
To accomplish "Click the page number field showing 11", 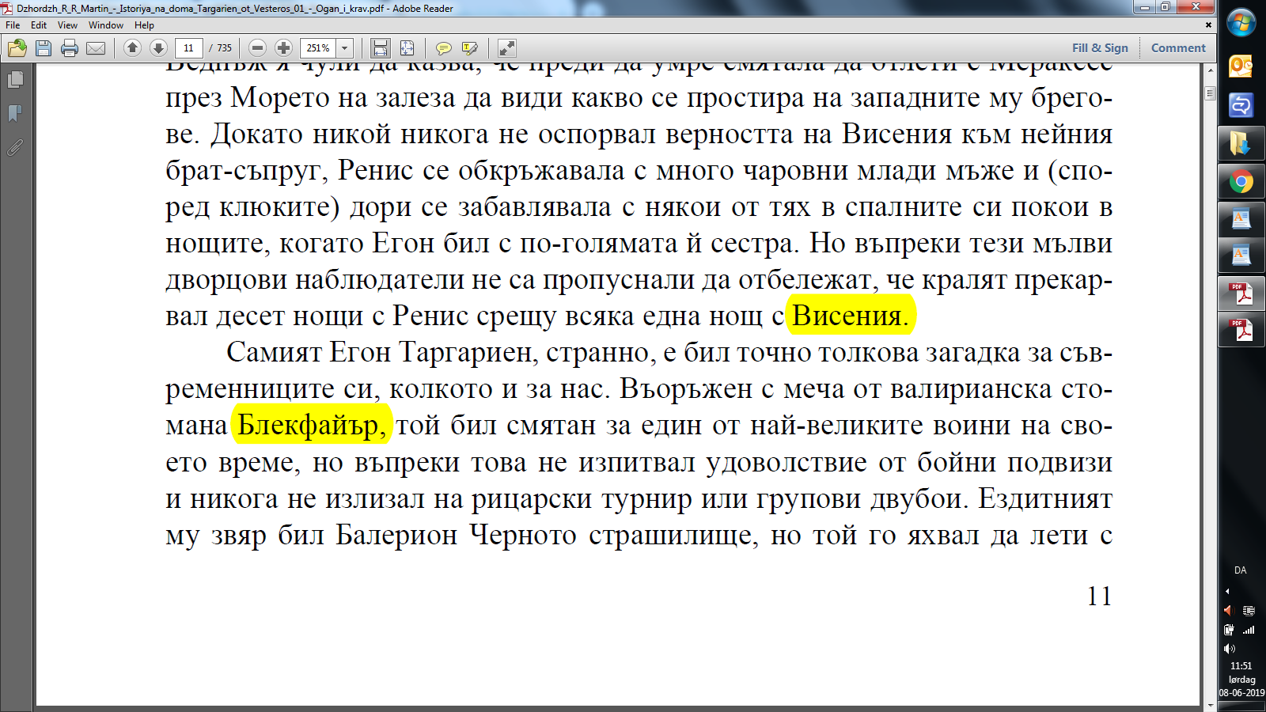I will pos(188,48).
